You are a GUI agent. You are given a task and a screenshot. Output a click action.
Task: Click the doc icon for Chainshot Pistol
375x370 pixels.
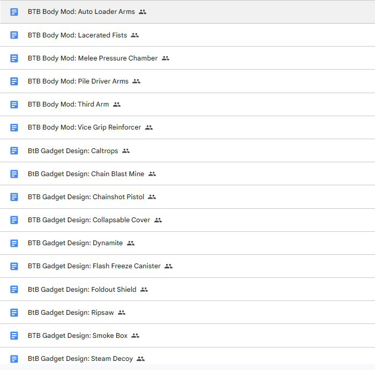(x=14, y=197)
